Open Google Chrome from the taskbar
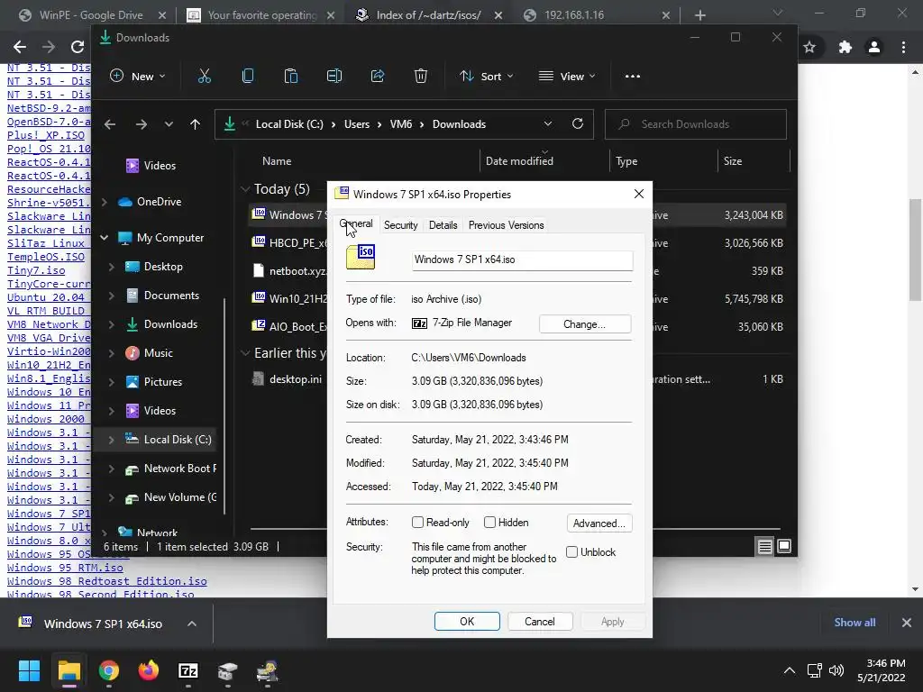 pos(109,670)
